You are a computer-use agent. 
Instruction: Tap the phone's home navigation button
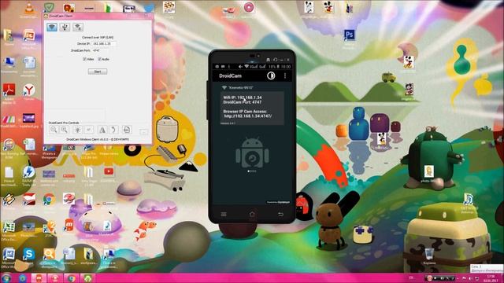click(x=252, y=214)
